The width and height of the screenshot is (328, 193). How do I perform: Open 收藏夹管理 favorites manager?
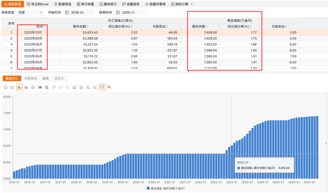155,4
